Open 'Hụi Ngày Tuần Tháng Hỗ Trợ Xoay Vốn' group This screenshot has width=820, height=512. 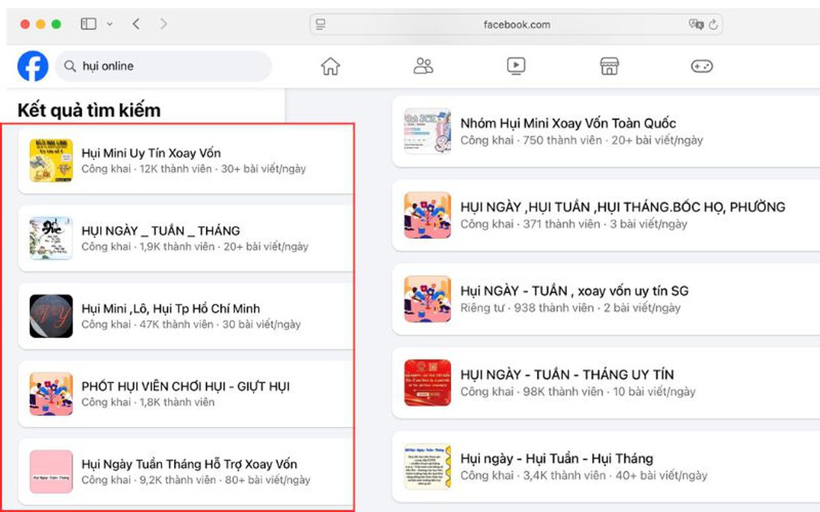pos(189,464)
